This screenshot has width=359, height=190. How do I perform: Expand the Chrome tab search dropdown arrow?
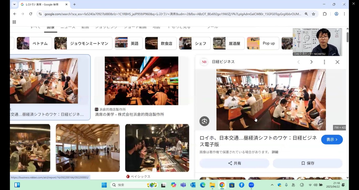click(14, 4)
